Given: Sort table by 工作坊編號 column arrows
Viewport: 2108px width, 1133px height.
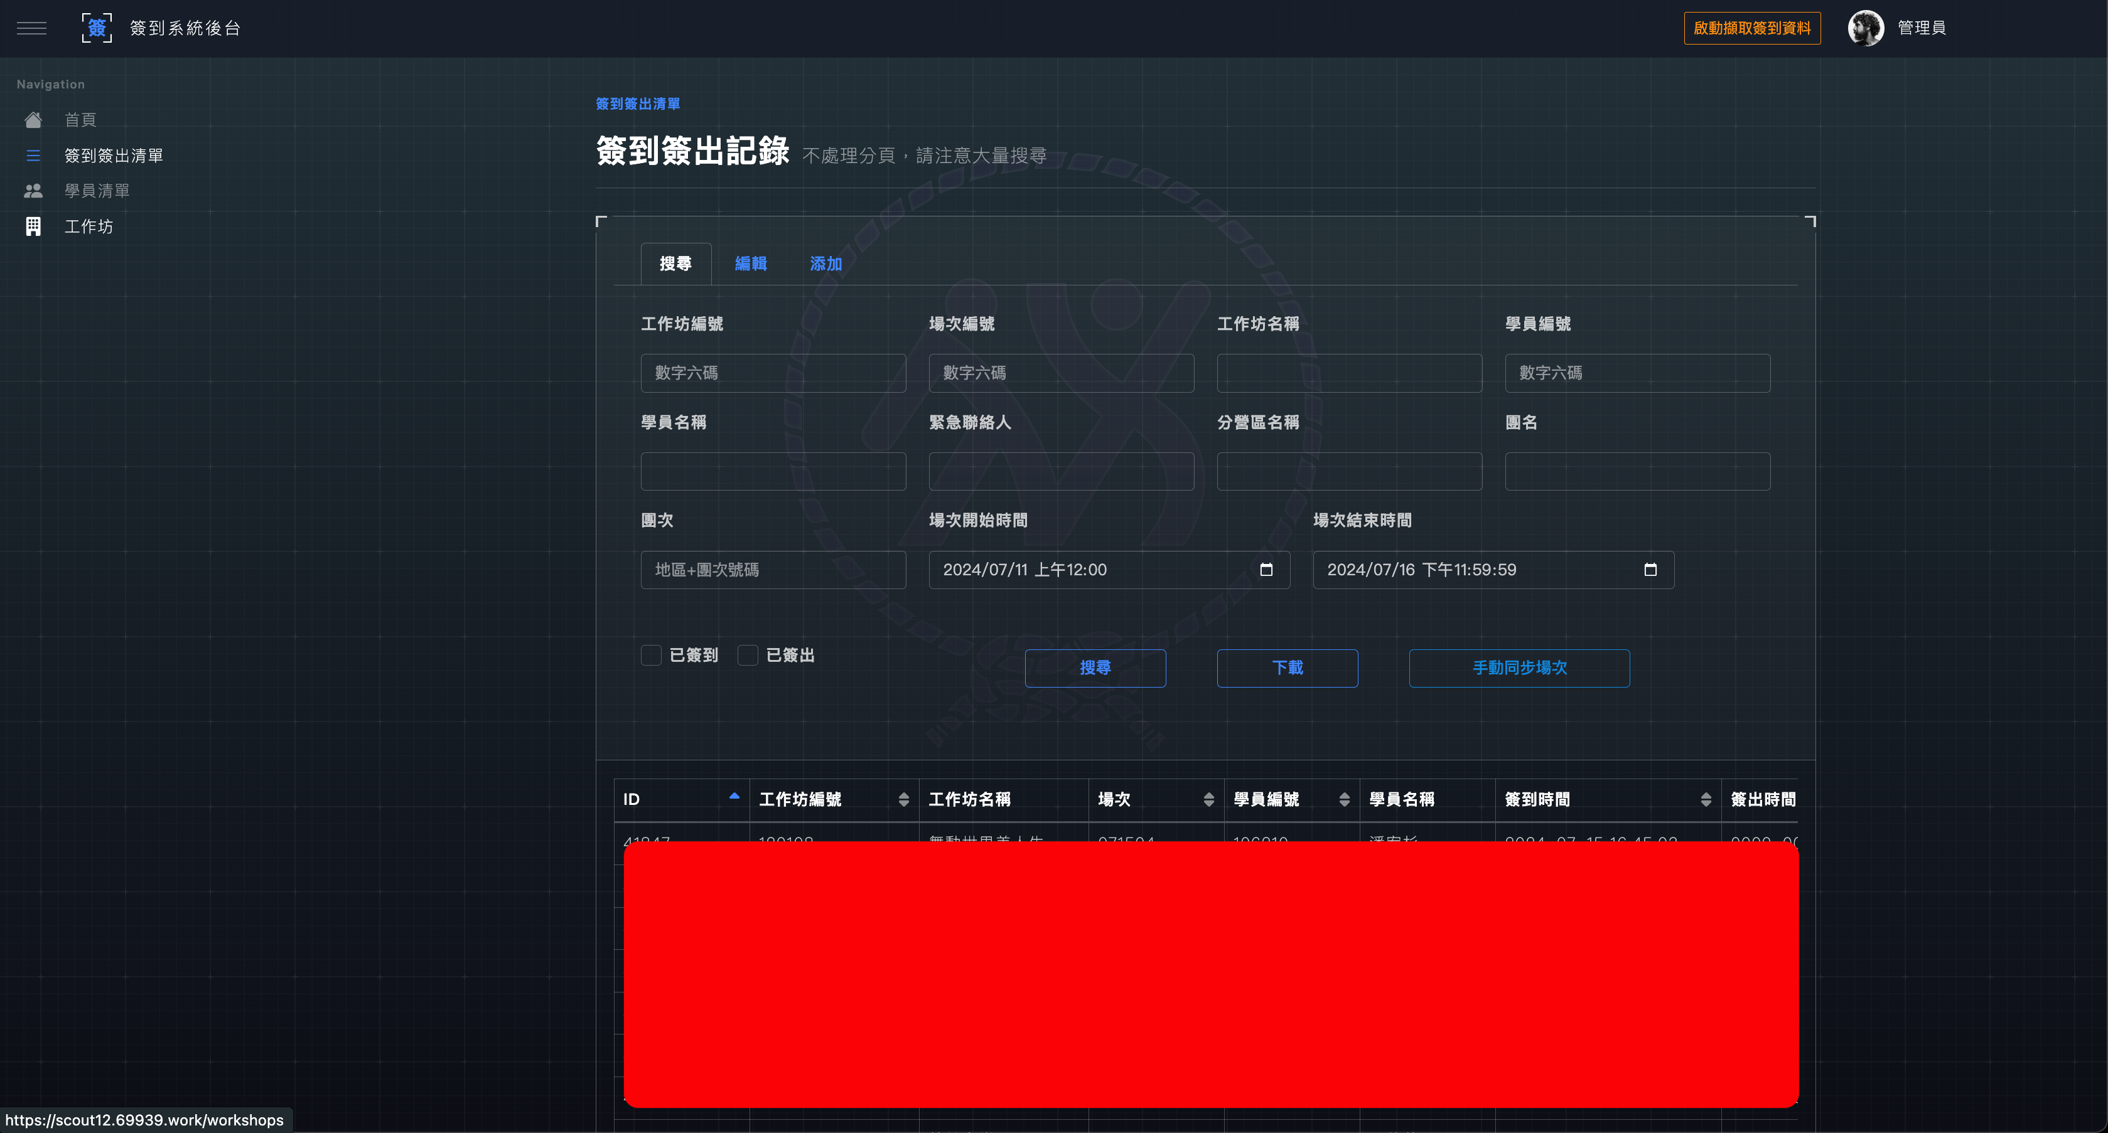Looking at the screenshot, I should click(x=903, y=799).
